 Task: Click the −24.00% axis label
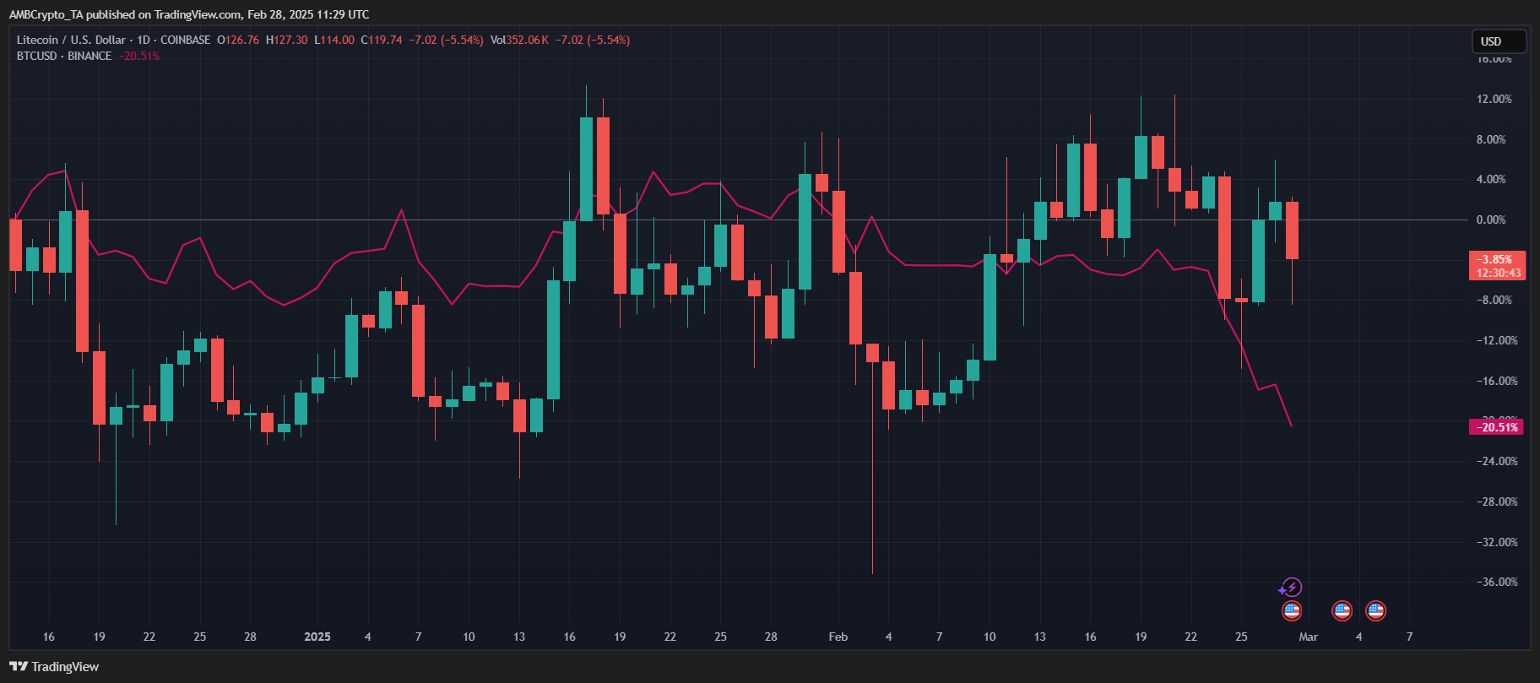(1496, 461)
